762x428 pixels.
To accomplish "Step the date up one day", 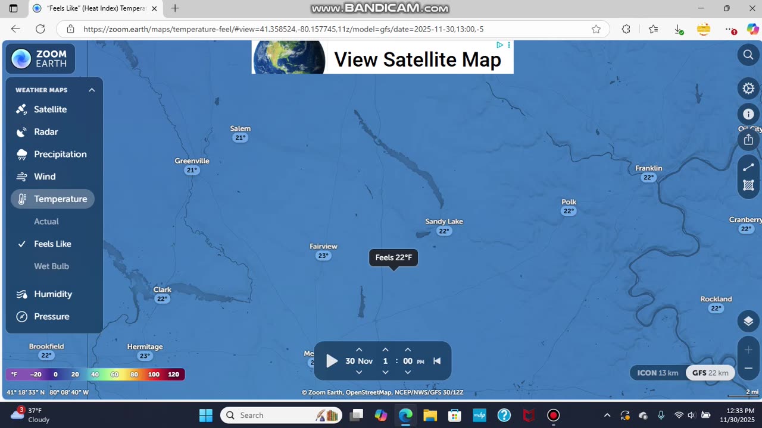I will point(359,350).
